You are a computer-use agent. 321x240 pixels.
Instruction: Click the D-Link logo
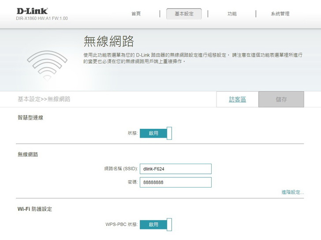coord(33,11)
